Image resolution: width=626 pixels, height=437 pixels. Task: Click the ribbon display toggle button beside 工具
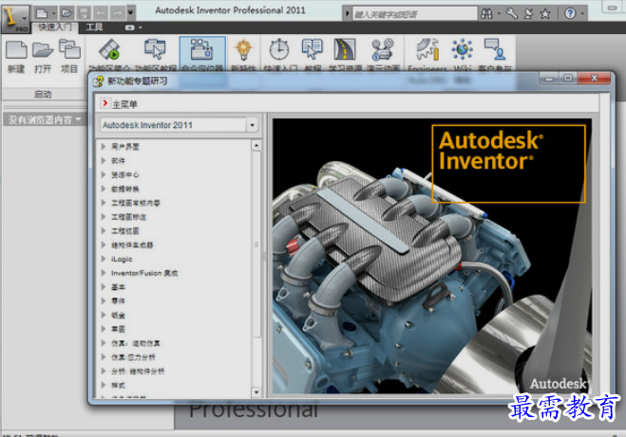click(x=130, y=27)
